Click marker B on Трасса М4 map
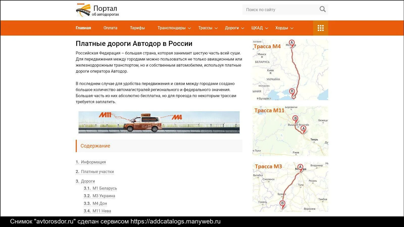This screenshot has width=404, height=227. click(292, 92)
